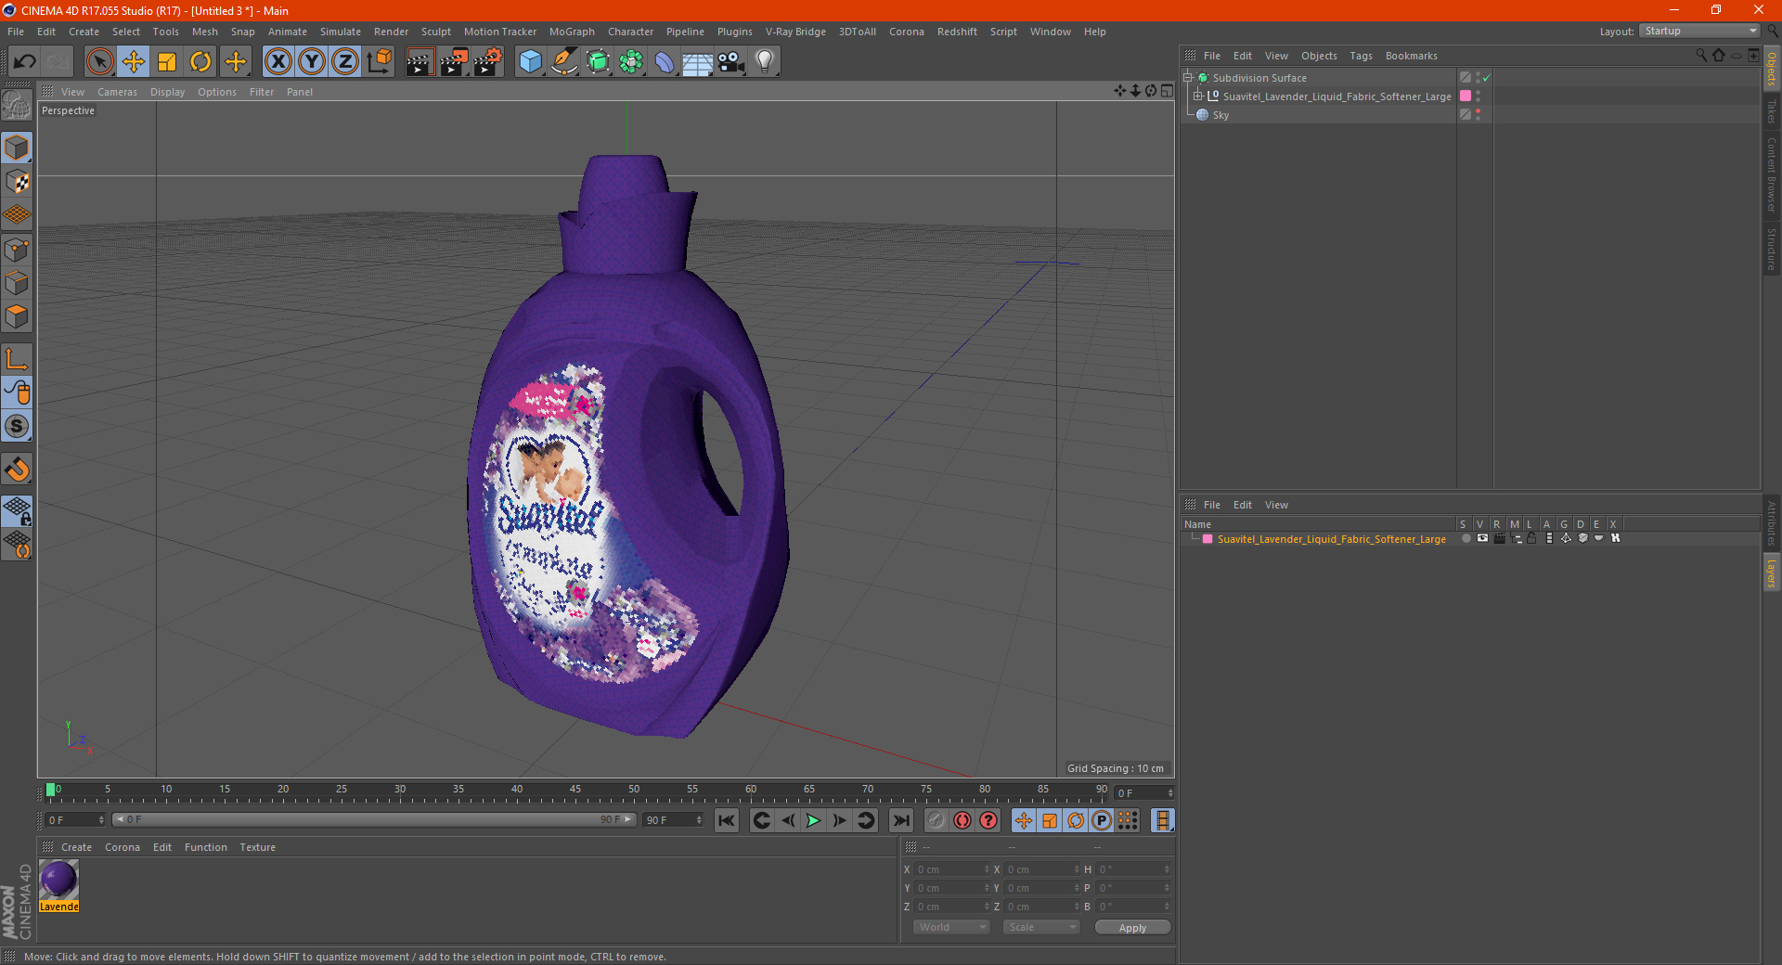Toggle the coordinate system icon
Viewport: 1782px width, 965px height.
coord(379,62)
